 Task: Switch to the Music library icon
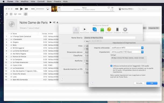tap(7, 14)
